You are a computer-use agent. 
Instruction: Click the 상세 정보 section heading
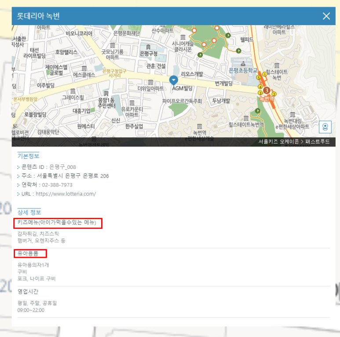[29, 212]
